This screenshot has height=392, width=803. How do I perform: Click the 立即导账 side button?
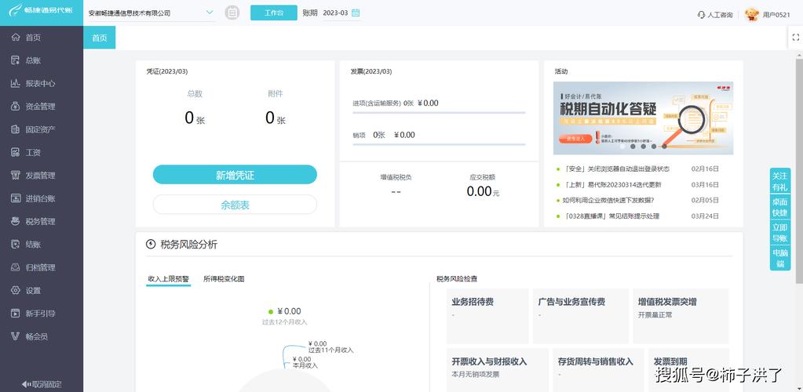click(780, 232)
